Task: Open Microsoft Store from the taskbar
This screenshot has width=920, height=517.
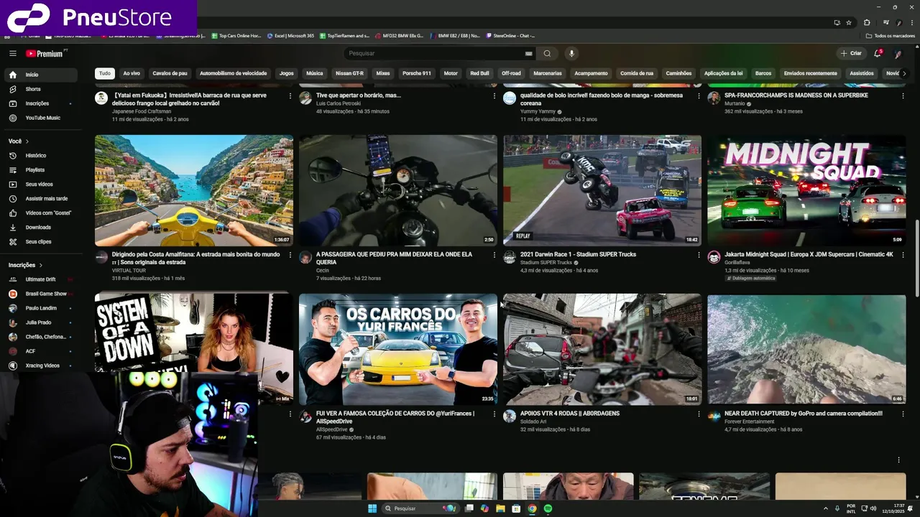Action: [516, 508]
